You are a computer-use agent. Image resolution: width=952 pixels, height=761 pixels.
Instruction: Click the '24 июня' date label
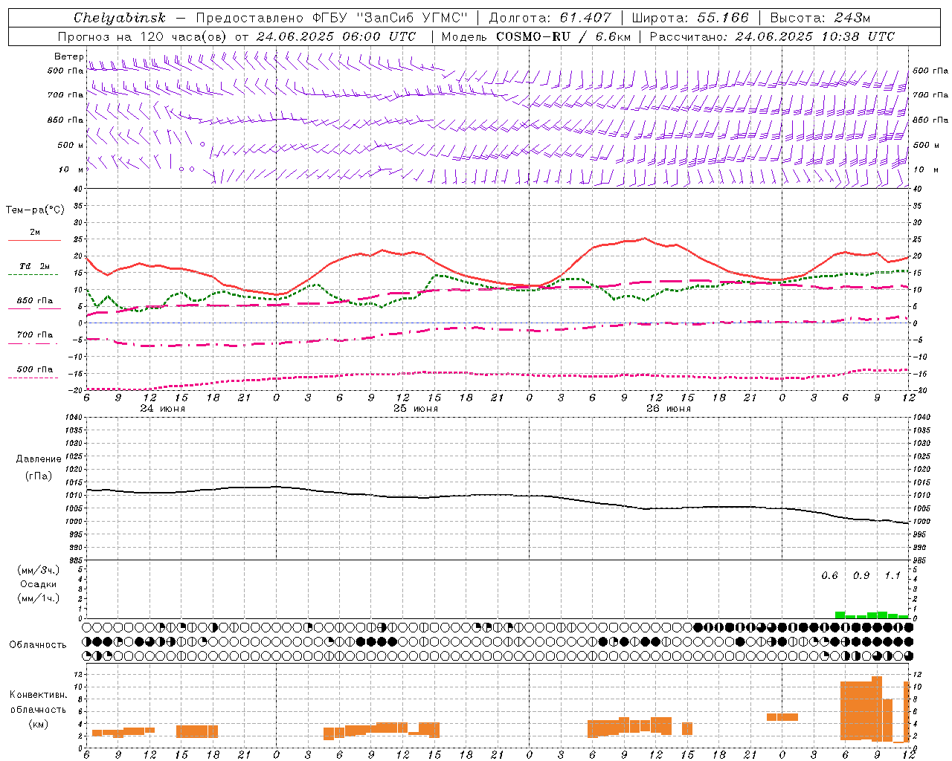(x=162, y=409)
